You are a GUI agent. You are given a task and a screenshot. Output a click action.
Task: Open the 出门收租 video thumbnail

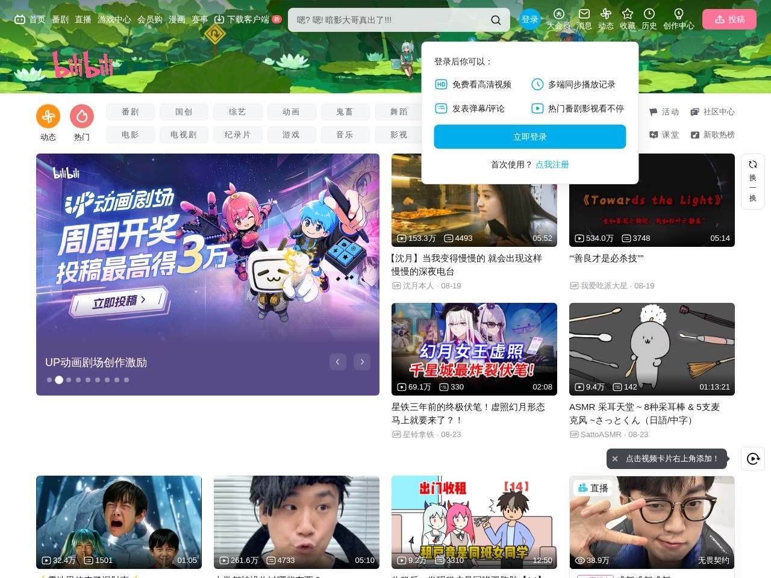click(474, 522)
